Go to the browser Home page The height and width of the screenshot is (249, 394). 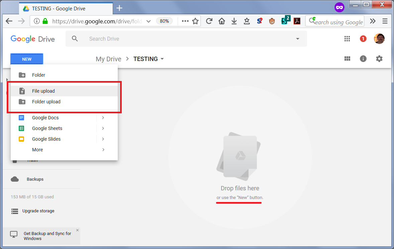[222, 21]
